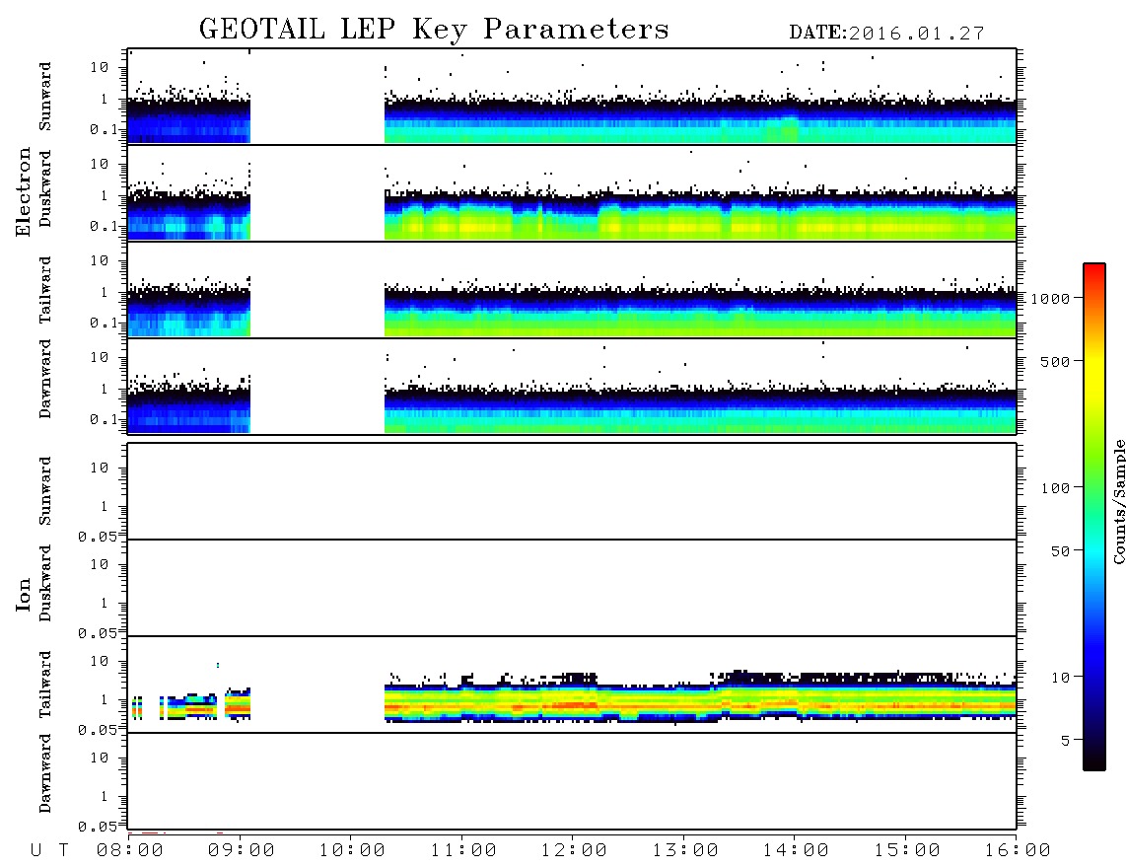Select the 11:00 UT time label
1126x868 pixels.
coord(463,850)
